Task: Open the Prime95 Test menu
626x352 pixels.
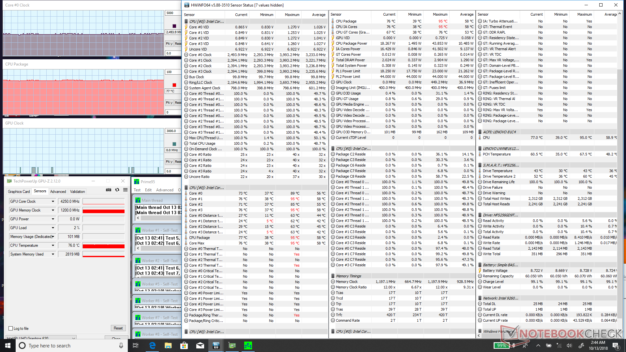Action: (137, 190)
